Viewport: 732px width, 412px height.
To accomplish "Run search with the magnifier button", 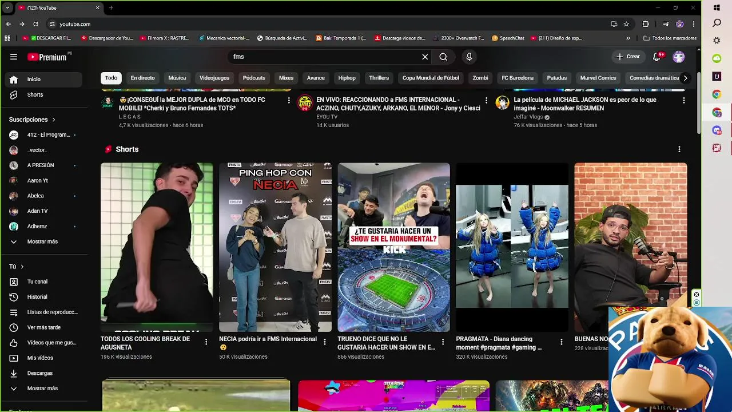I will 443,57.
